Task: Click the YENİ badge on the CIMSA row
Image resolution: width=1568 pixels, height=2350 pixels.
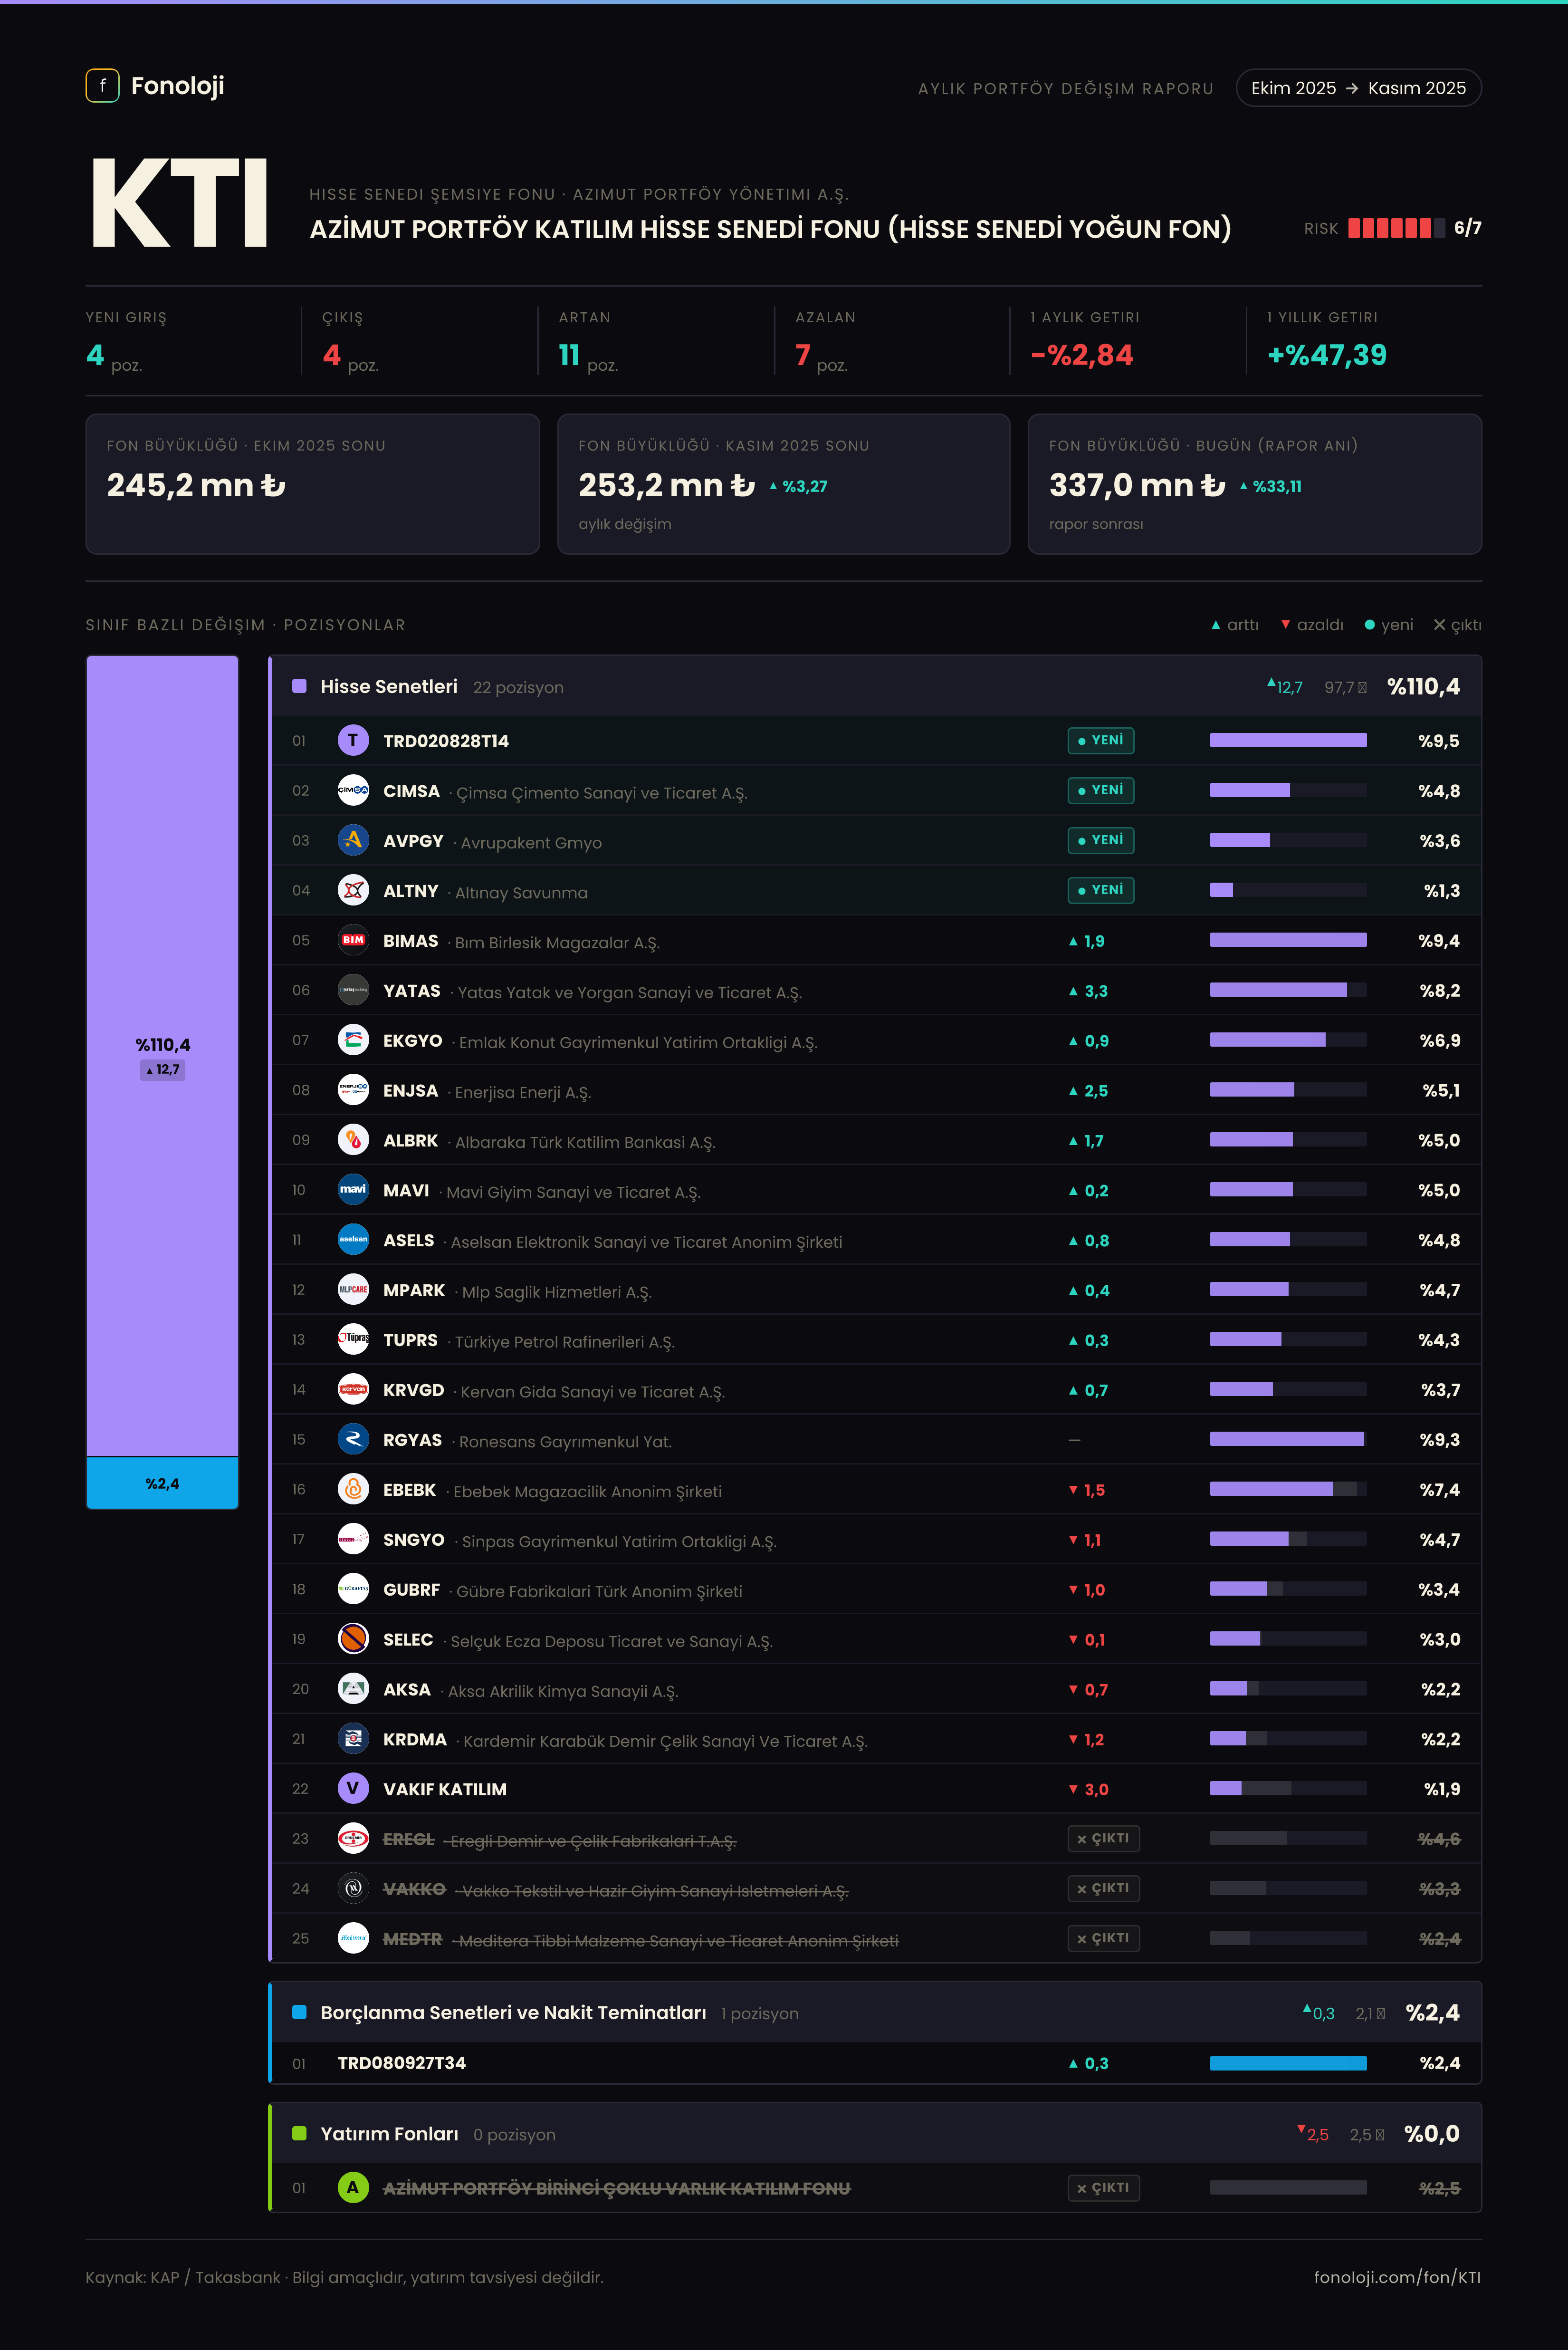Action: click(x=1100, y=790)
